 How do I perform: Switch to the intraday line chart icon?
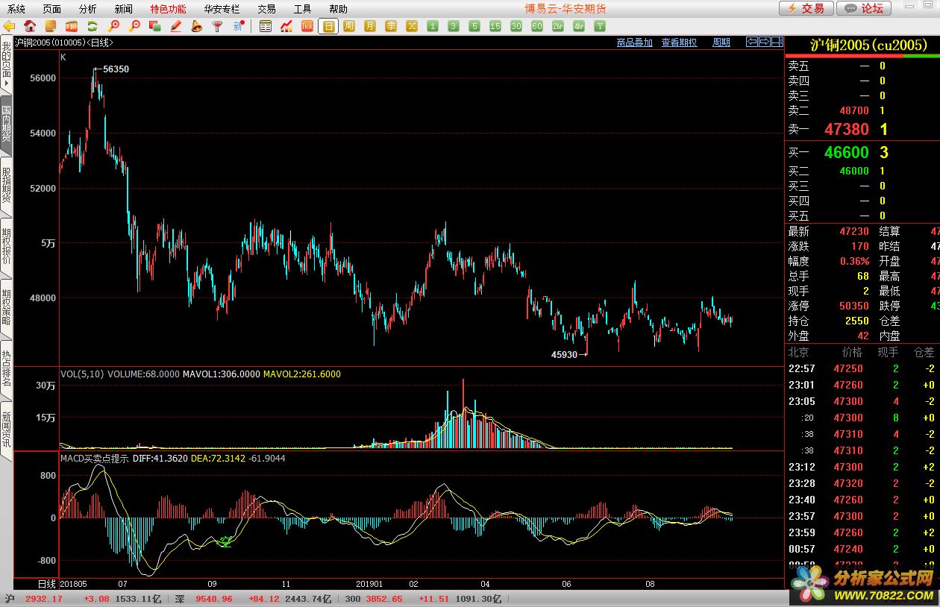pos(286,27)
